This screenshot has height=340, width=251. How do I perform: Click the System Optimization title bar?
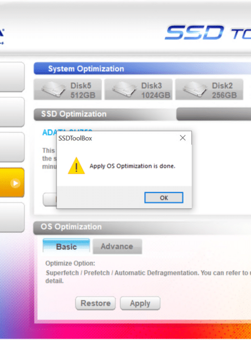[142, 69]
